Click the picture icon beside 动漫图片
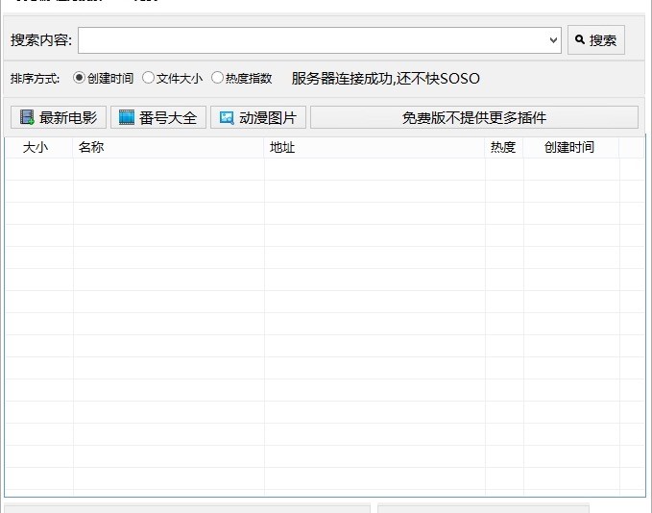The image size is (652, 513). pyautogui.click(x=227, y=118)
